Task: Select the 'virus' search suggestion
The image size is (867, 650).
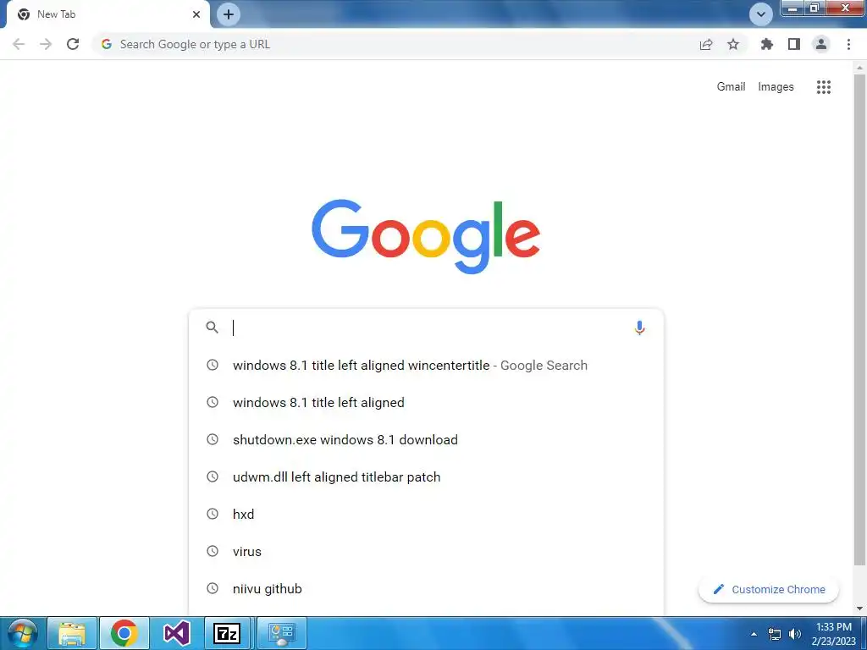Action: pyautogui.click(x=426, y=552)
